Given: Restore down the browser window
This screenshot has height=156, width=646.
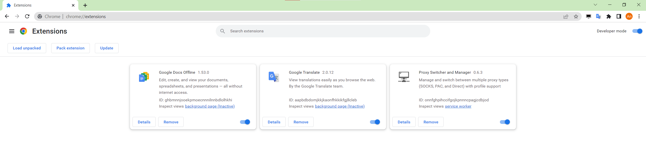Looking at the screenshot, I should coord(624,5).
